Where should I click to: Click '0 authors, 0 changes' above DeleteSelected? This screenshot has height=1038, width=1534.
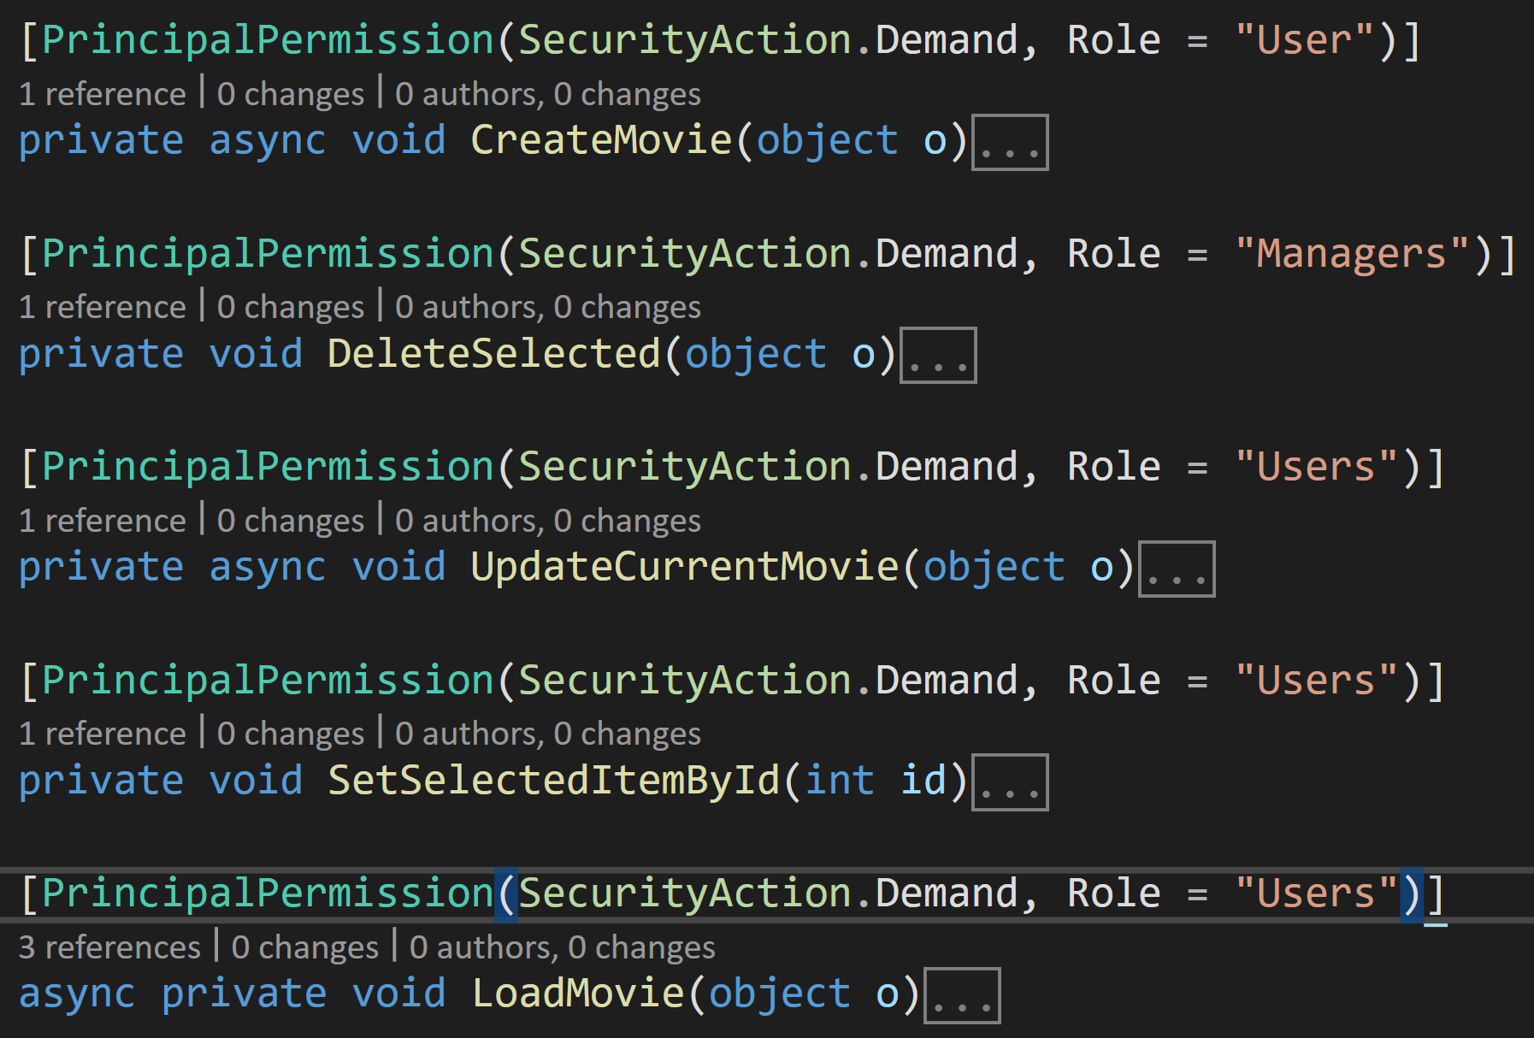coord(547,307)
